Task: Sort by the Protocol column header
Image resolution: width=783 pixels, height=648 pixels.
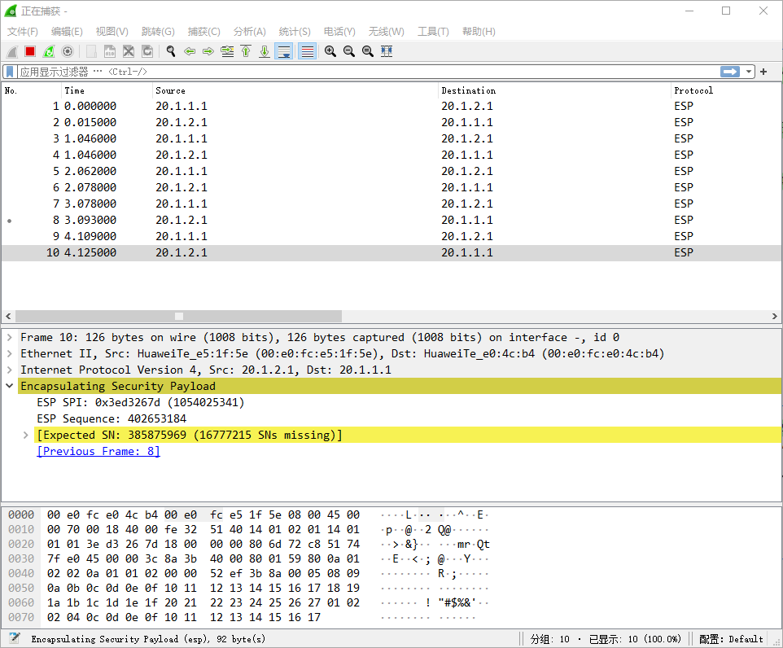Action: (x=726, y=90)
